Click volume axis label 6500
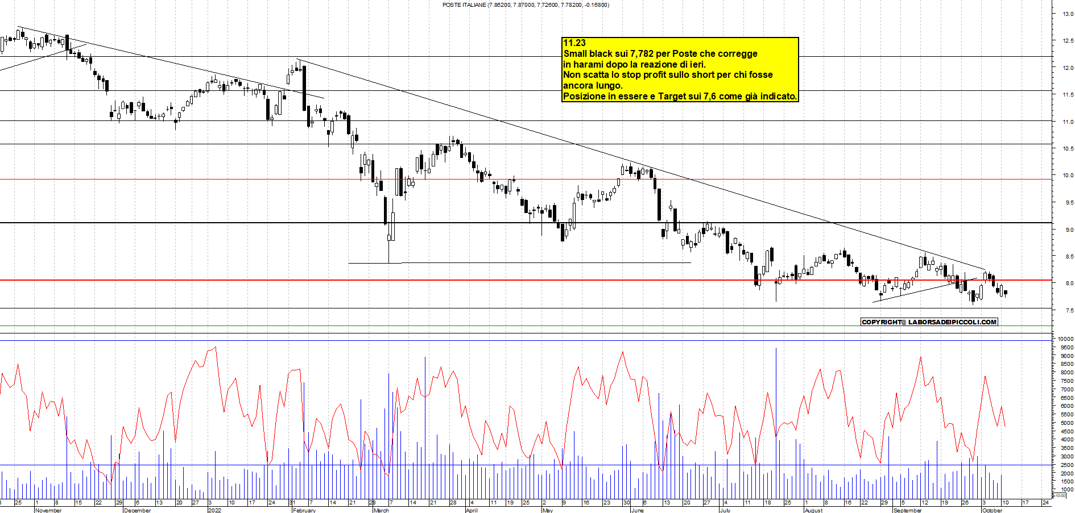This screenshot has height=513, width=1075. click(1067, 398)
